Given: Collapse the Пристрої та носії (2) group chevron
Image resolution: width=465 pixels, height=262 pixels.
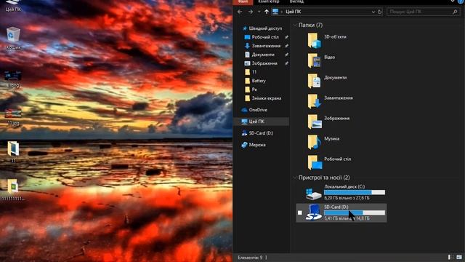Looking at the screenshot, I should (x=295, y=178).
